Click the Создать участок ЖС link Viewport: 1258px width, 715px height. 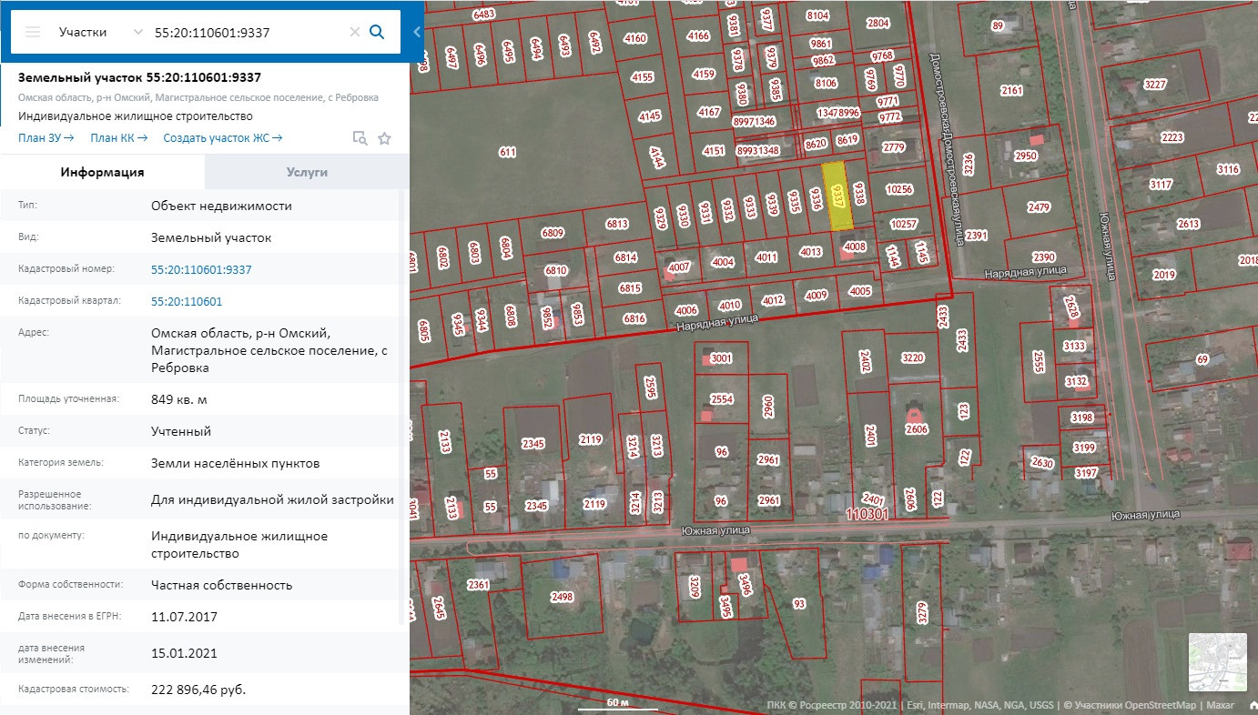(x=222, y=138)
